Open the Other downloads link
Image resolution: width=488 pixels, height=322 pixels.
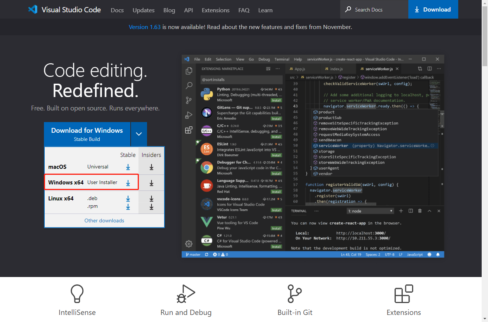[104, 220]
